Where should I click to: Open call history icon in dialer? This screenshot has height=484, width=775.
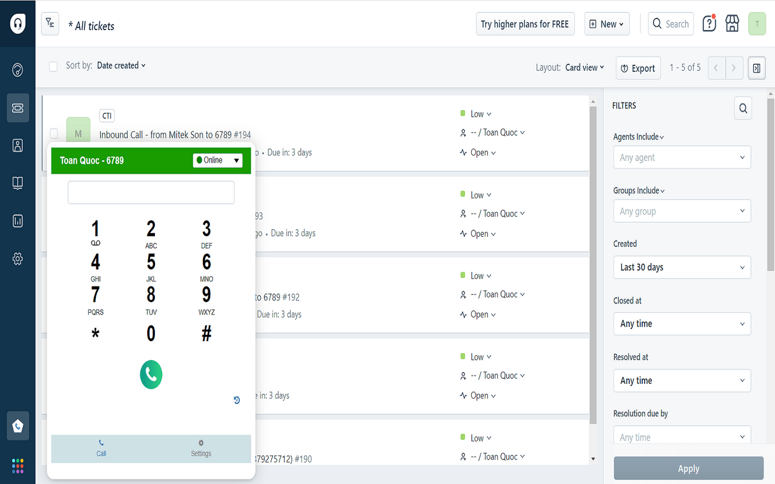coord(237,400)
